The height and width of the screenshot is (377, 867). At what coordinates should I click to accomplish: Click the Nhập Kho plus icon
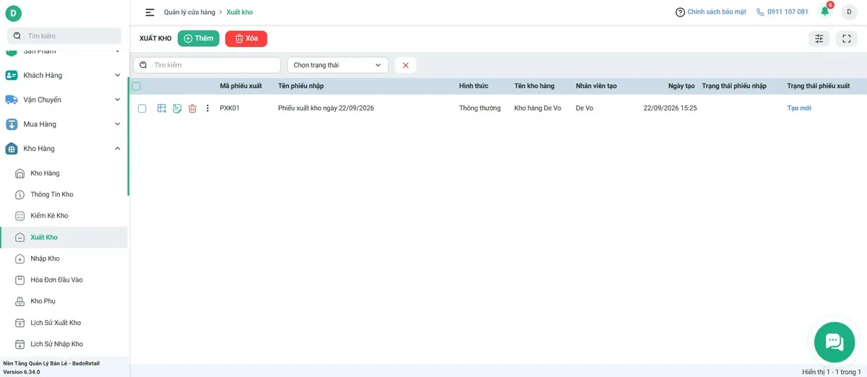click(20, 259)
